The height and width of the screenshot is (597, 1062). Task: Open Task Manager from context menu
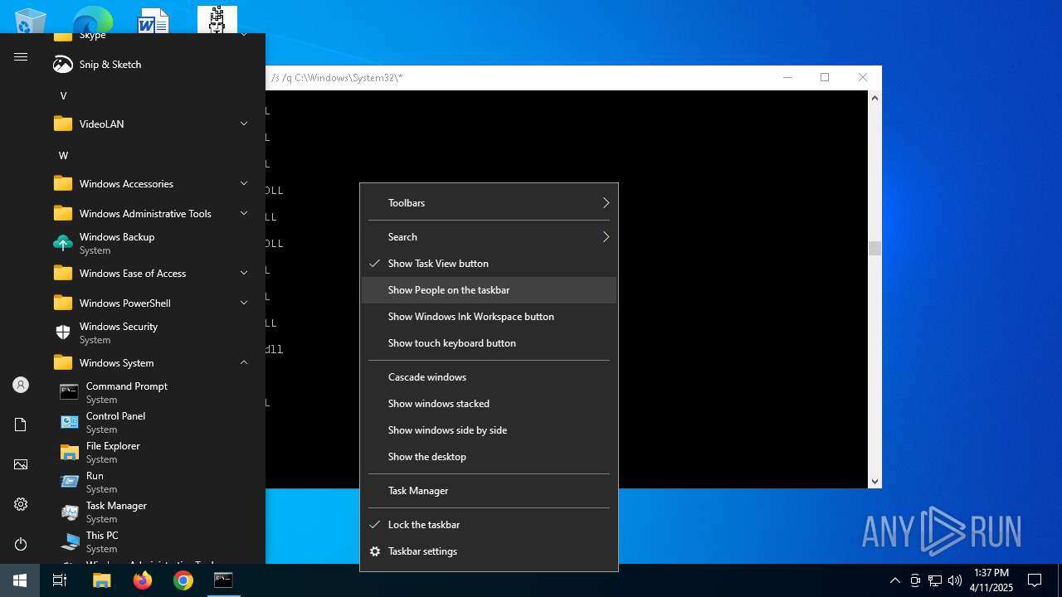click(x=490, y=491)
